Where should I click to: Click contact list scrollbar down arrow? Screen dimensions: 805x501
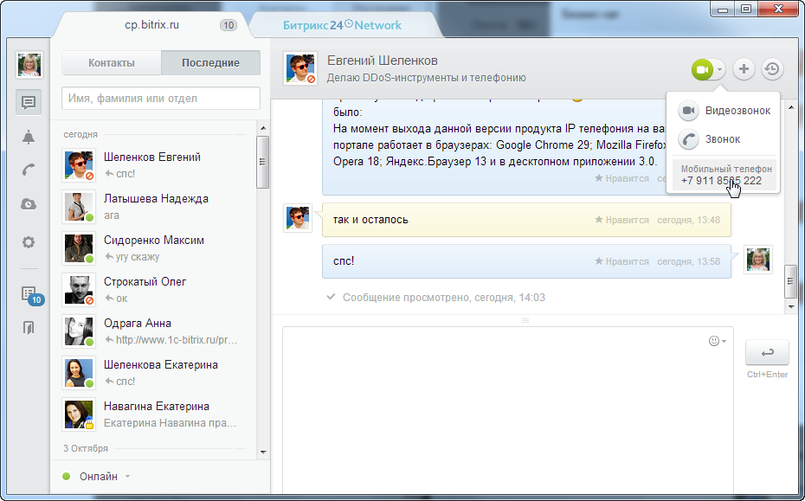tap(263, 453)
